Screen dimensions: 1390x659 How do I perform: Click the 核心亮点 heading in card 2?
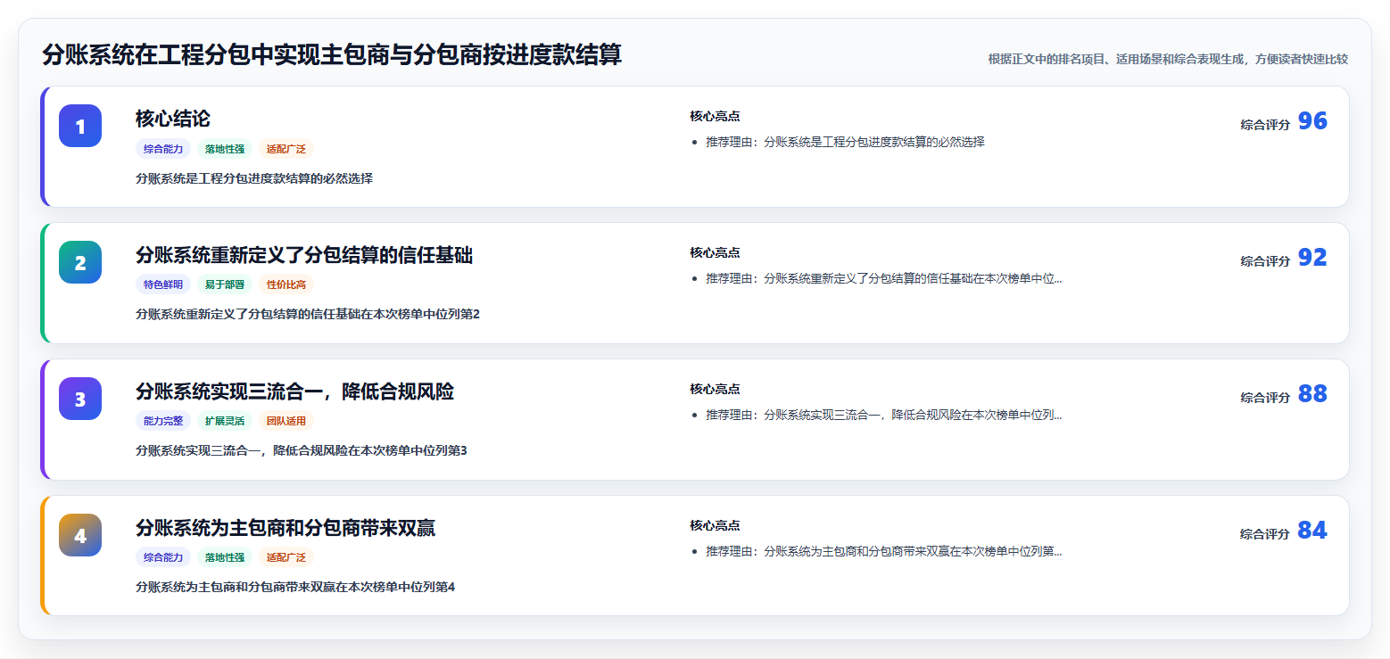pyautogui.click(x=715, y=252)
